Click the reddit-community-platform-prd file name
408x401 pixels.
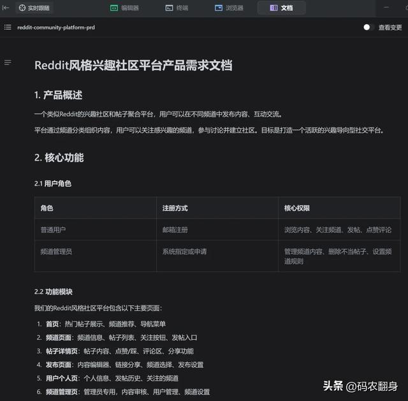pyautogui.click(x=56, y=27)
